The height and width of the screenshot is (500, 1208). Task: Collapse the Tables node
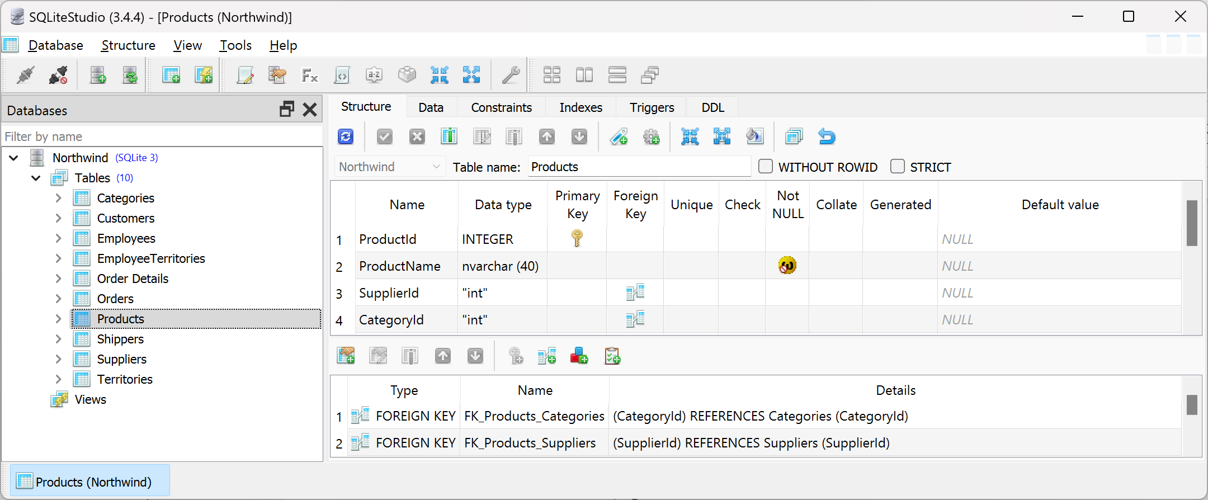(36, 178)
